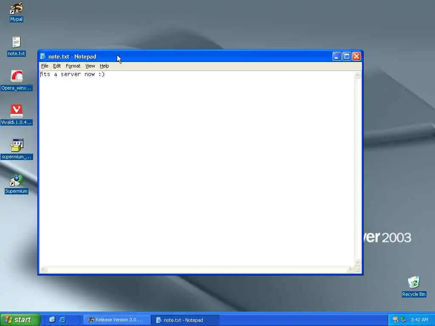Click the Notepad resize grip corner
This screenshot has width=435, height=326.
[x=358, y=270]
